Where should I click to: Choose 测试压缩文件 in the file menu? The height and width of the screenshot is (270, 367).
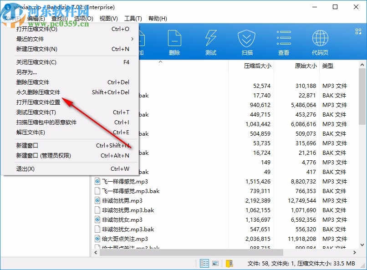coord(36,112)
